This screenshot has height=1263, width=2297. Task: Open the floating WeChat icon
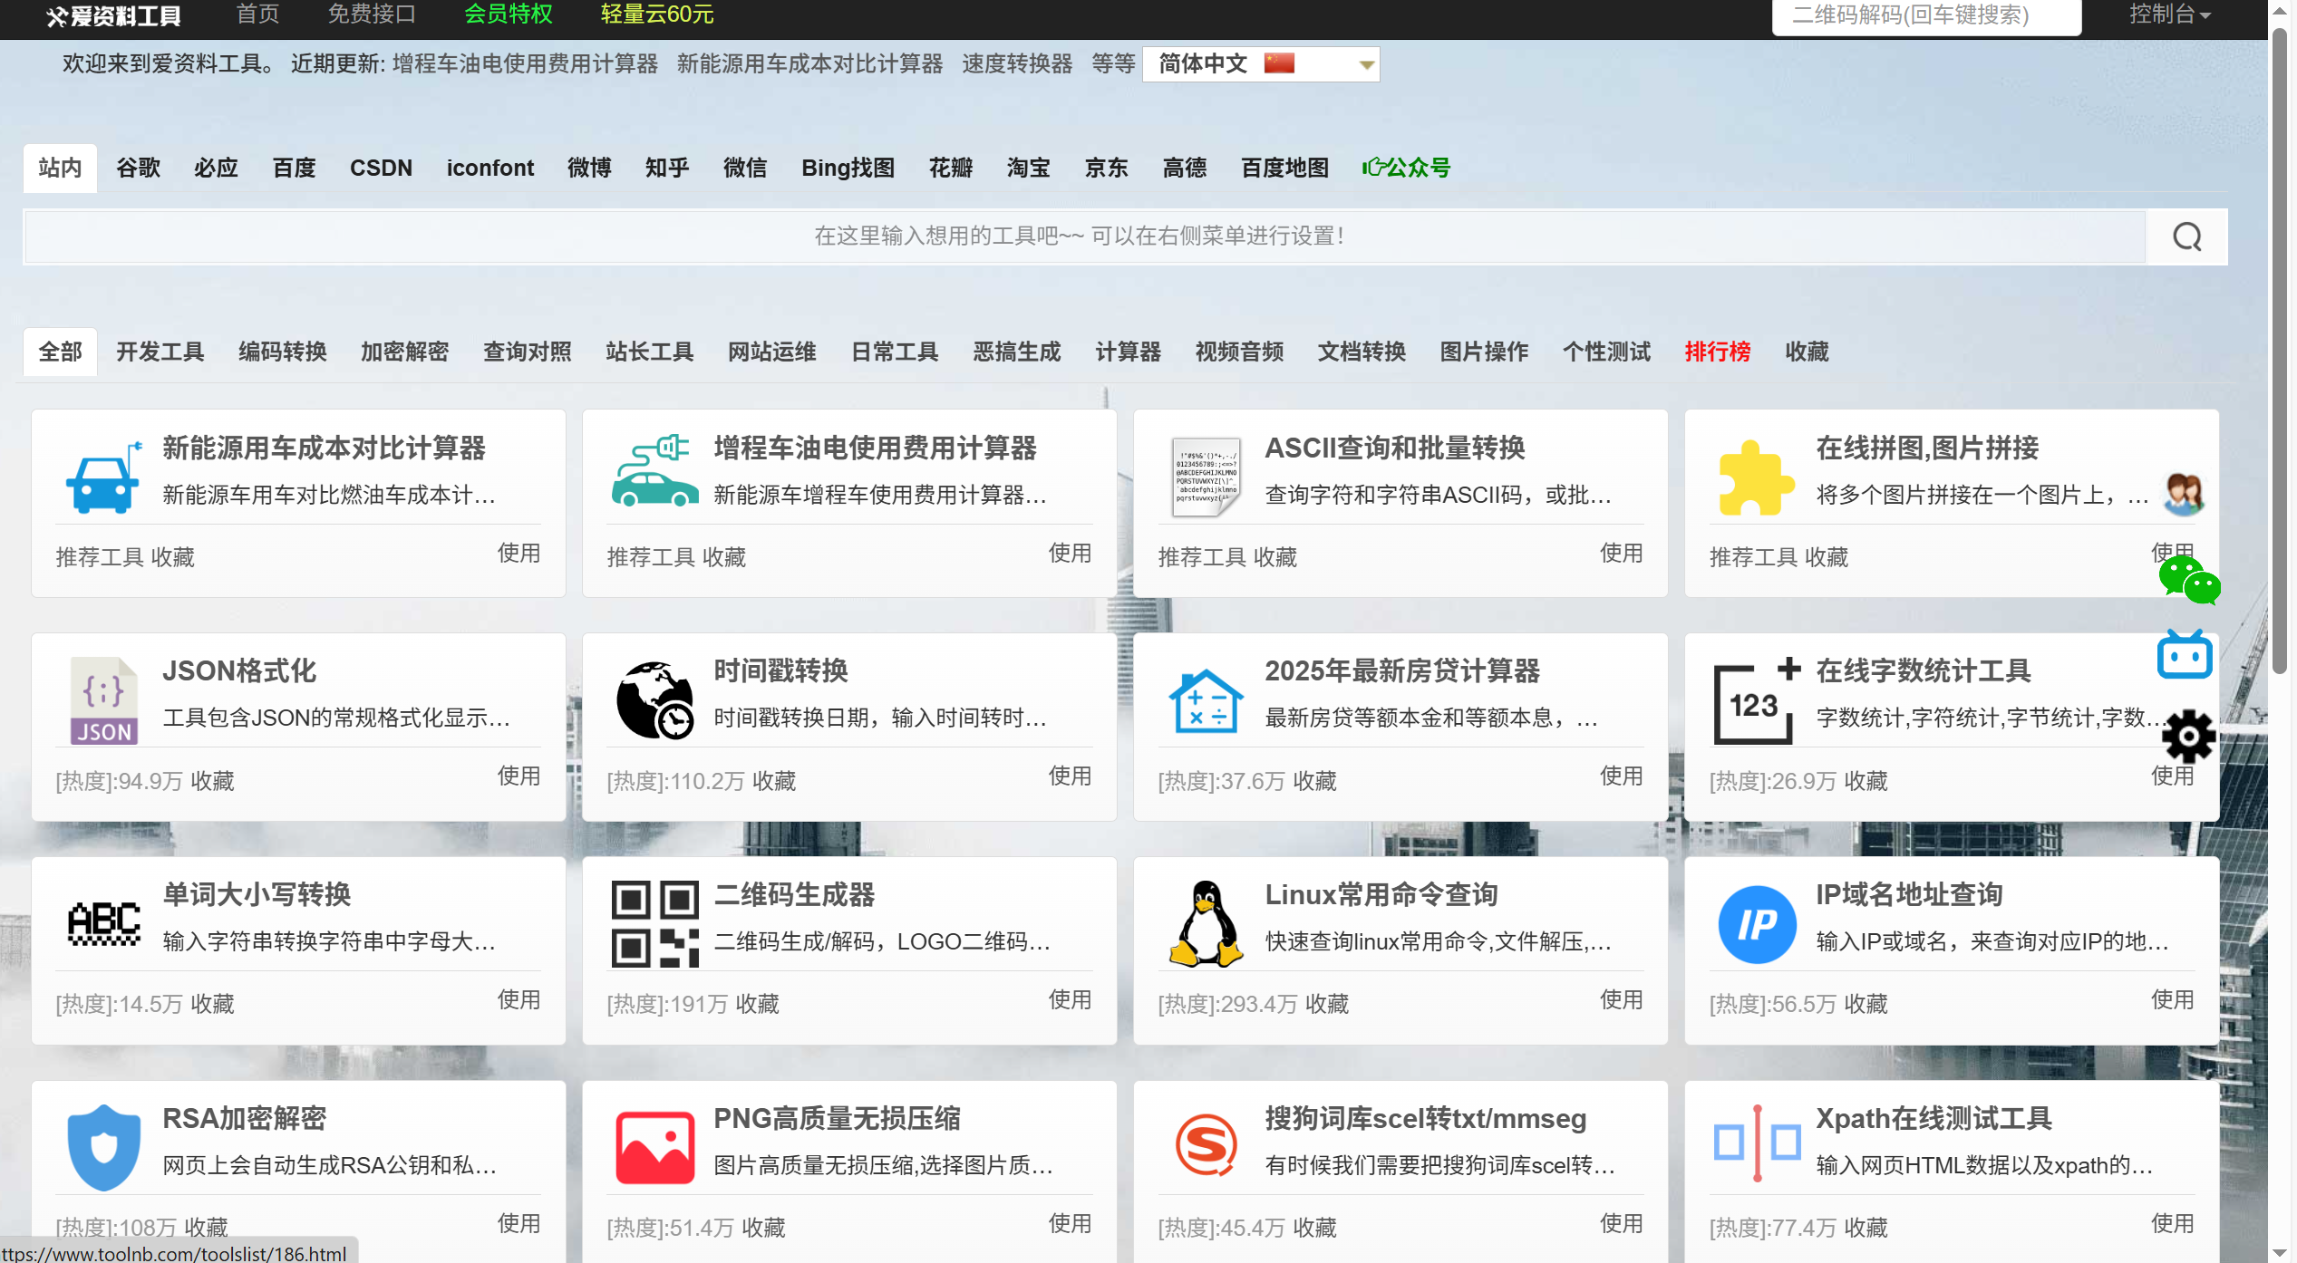pyautogui.click(x=2188, y=581)
